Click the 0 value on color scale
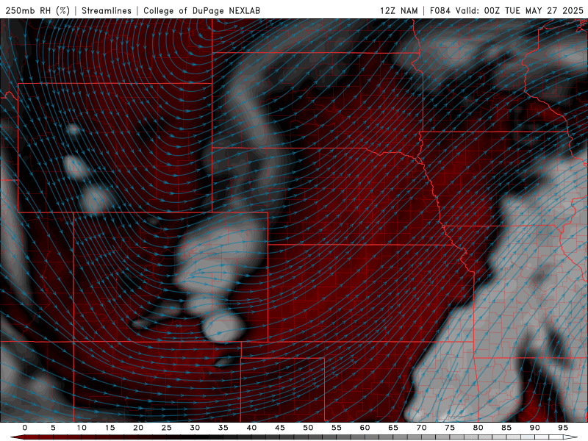This screenshot has width=588, height=441. [x=25, y=428]
